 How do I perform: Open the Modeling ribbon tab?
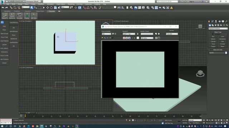[7, 11]
